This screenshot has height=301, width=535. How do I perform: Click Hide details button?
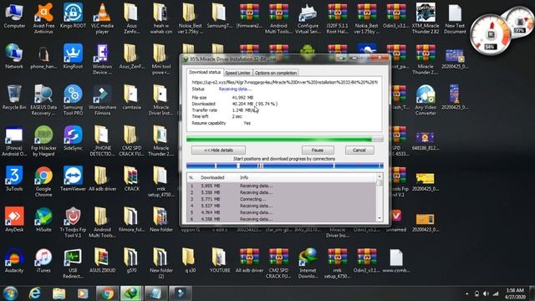(x=218, y=150)
